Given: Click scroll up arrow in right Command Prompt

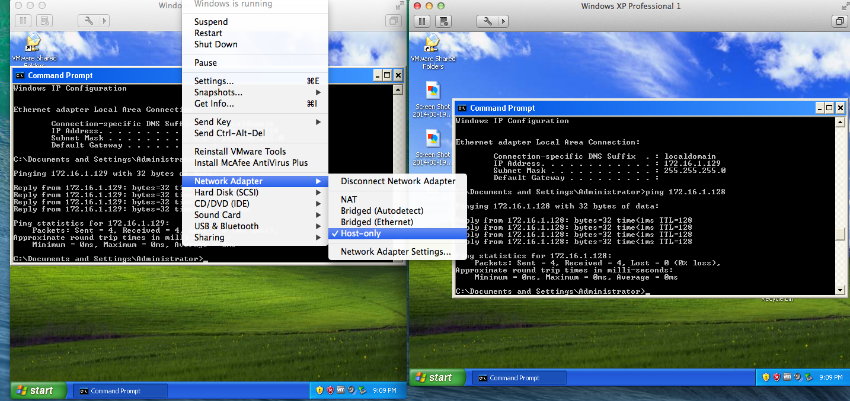Looking at the screenshot, I should pyautogui.click(x=840, y=122).
